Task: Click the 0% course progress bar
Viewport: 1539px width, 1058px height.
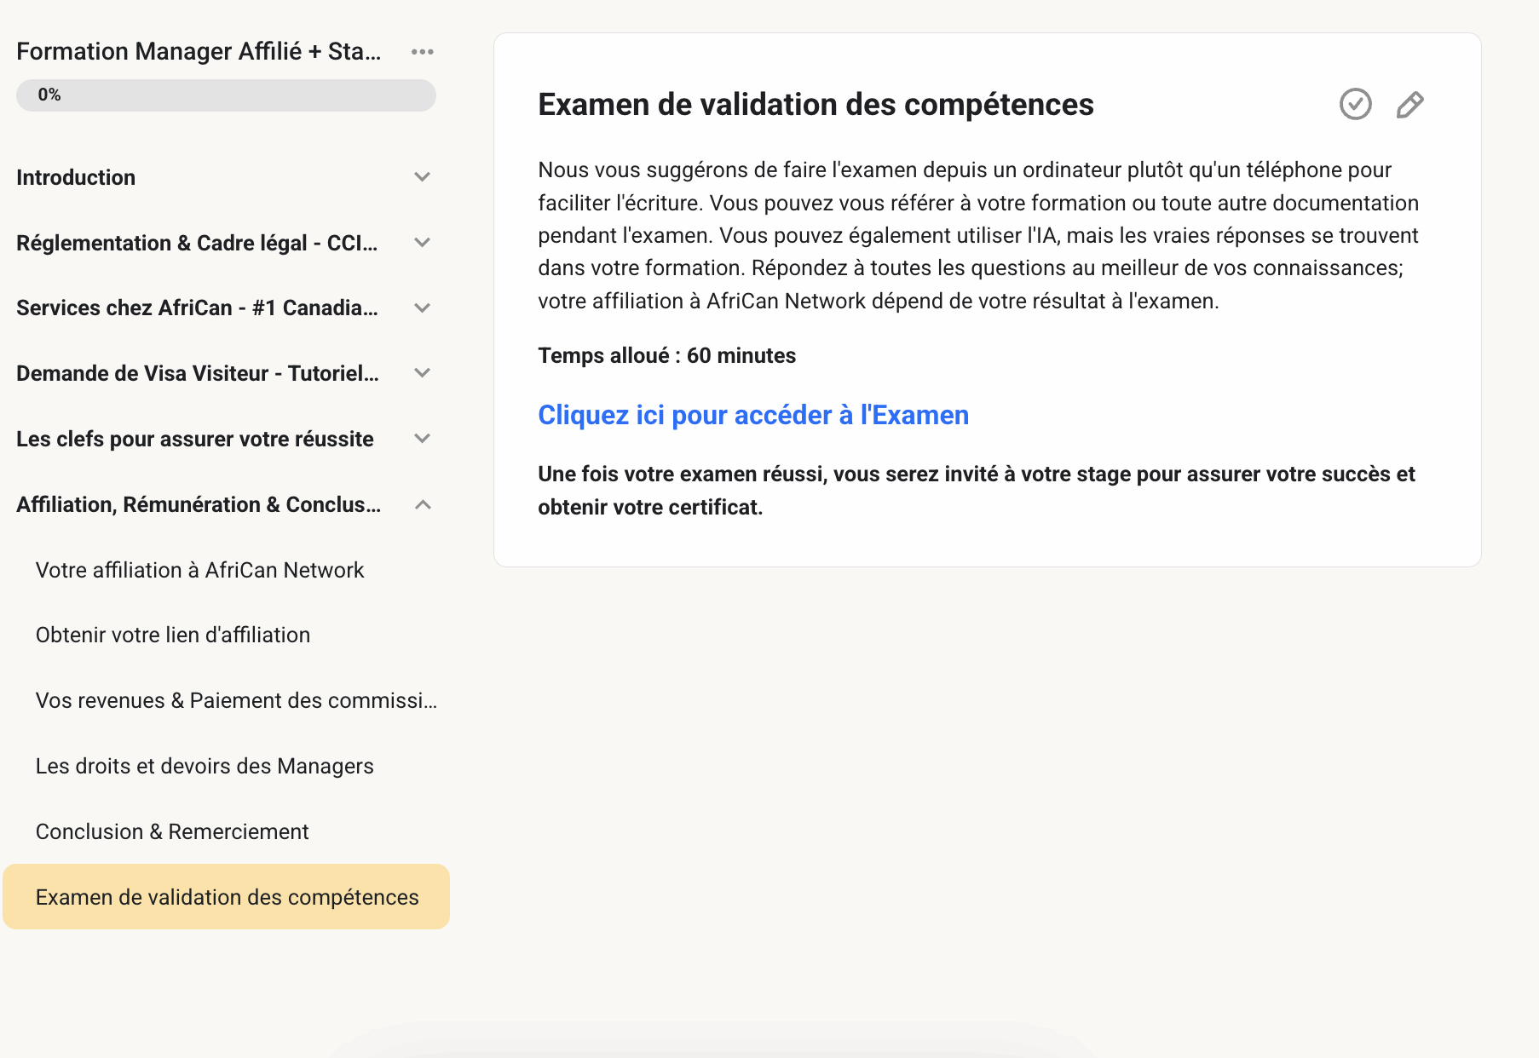Action: (226, 95)
